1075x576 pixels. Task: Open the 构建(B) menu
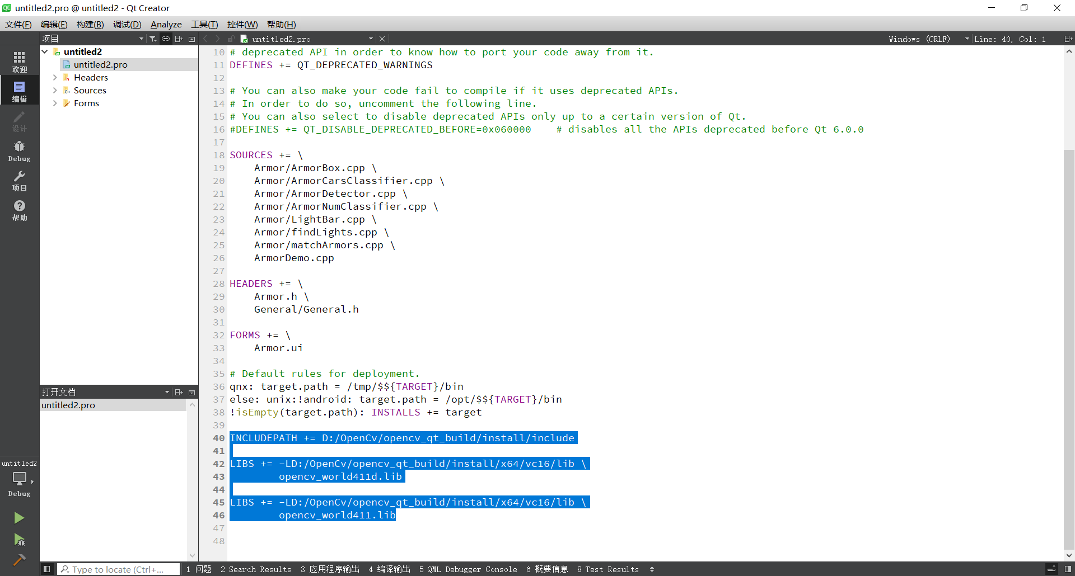click(x=90, y=24)
